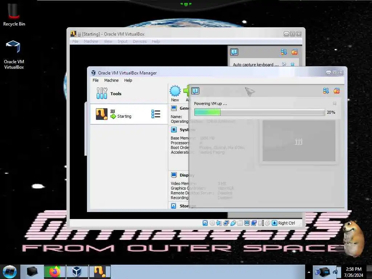Toggle notification center icon in Manager window

coord(195,91)
